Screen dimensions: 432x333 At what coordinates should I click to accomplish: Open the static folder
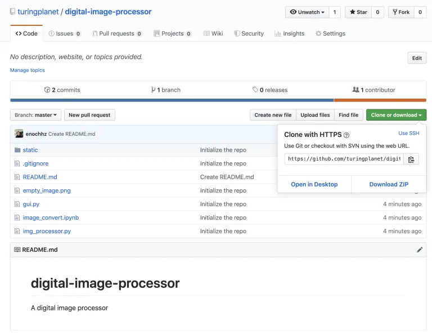(30, 150)
